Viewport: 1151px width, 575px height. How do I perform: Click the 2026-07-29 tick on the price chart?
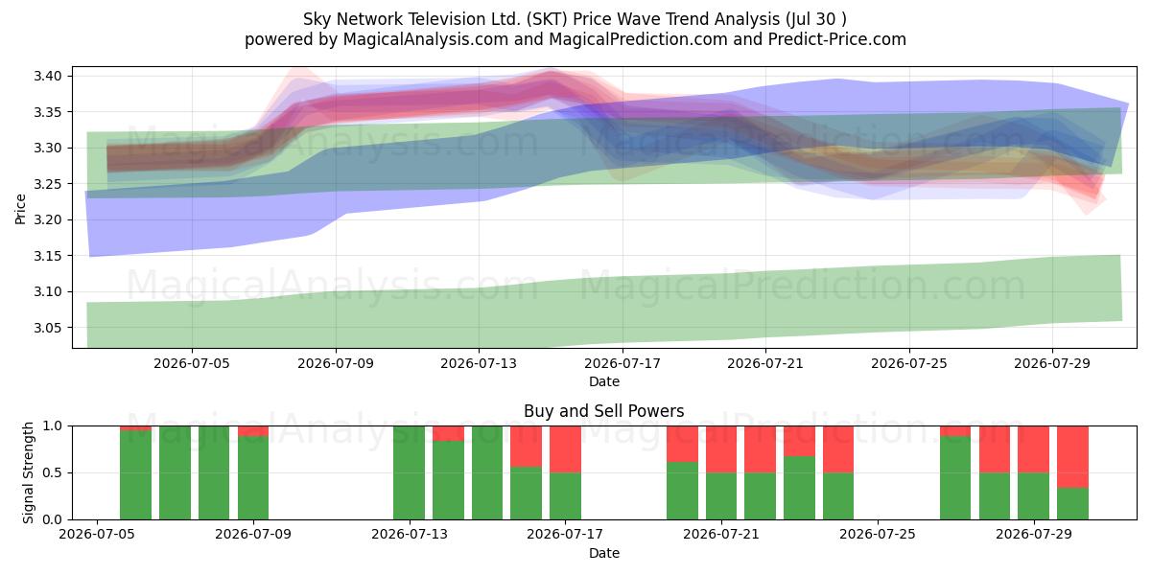tap(1053, 363)
